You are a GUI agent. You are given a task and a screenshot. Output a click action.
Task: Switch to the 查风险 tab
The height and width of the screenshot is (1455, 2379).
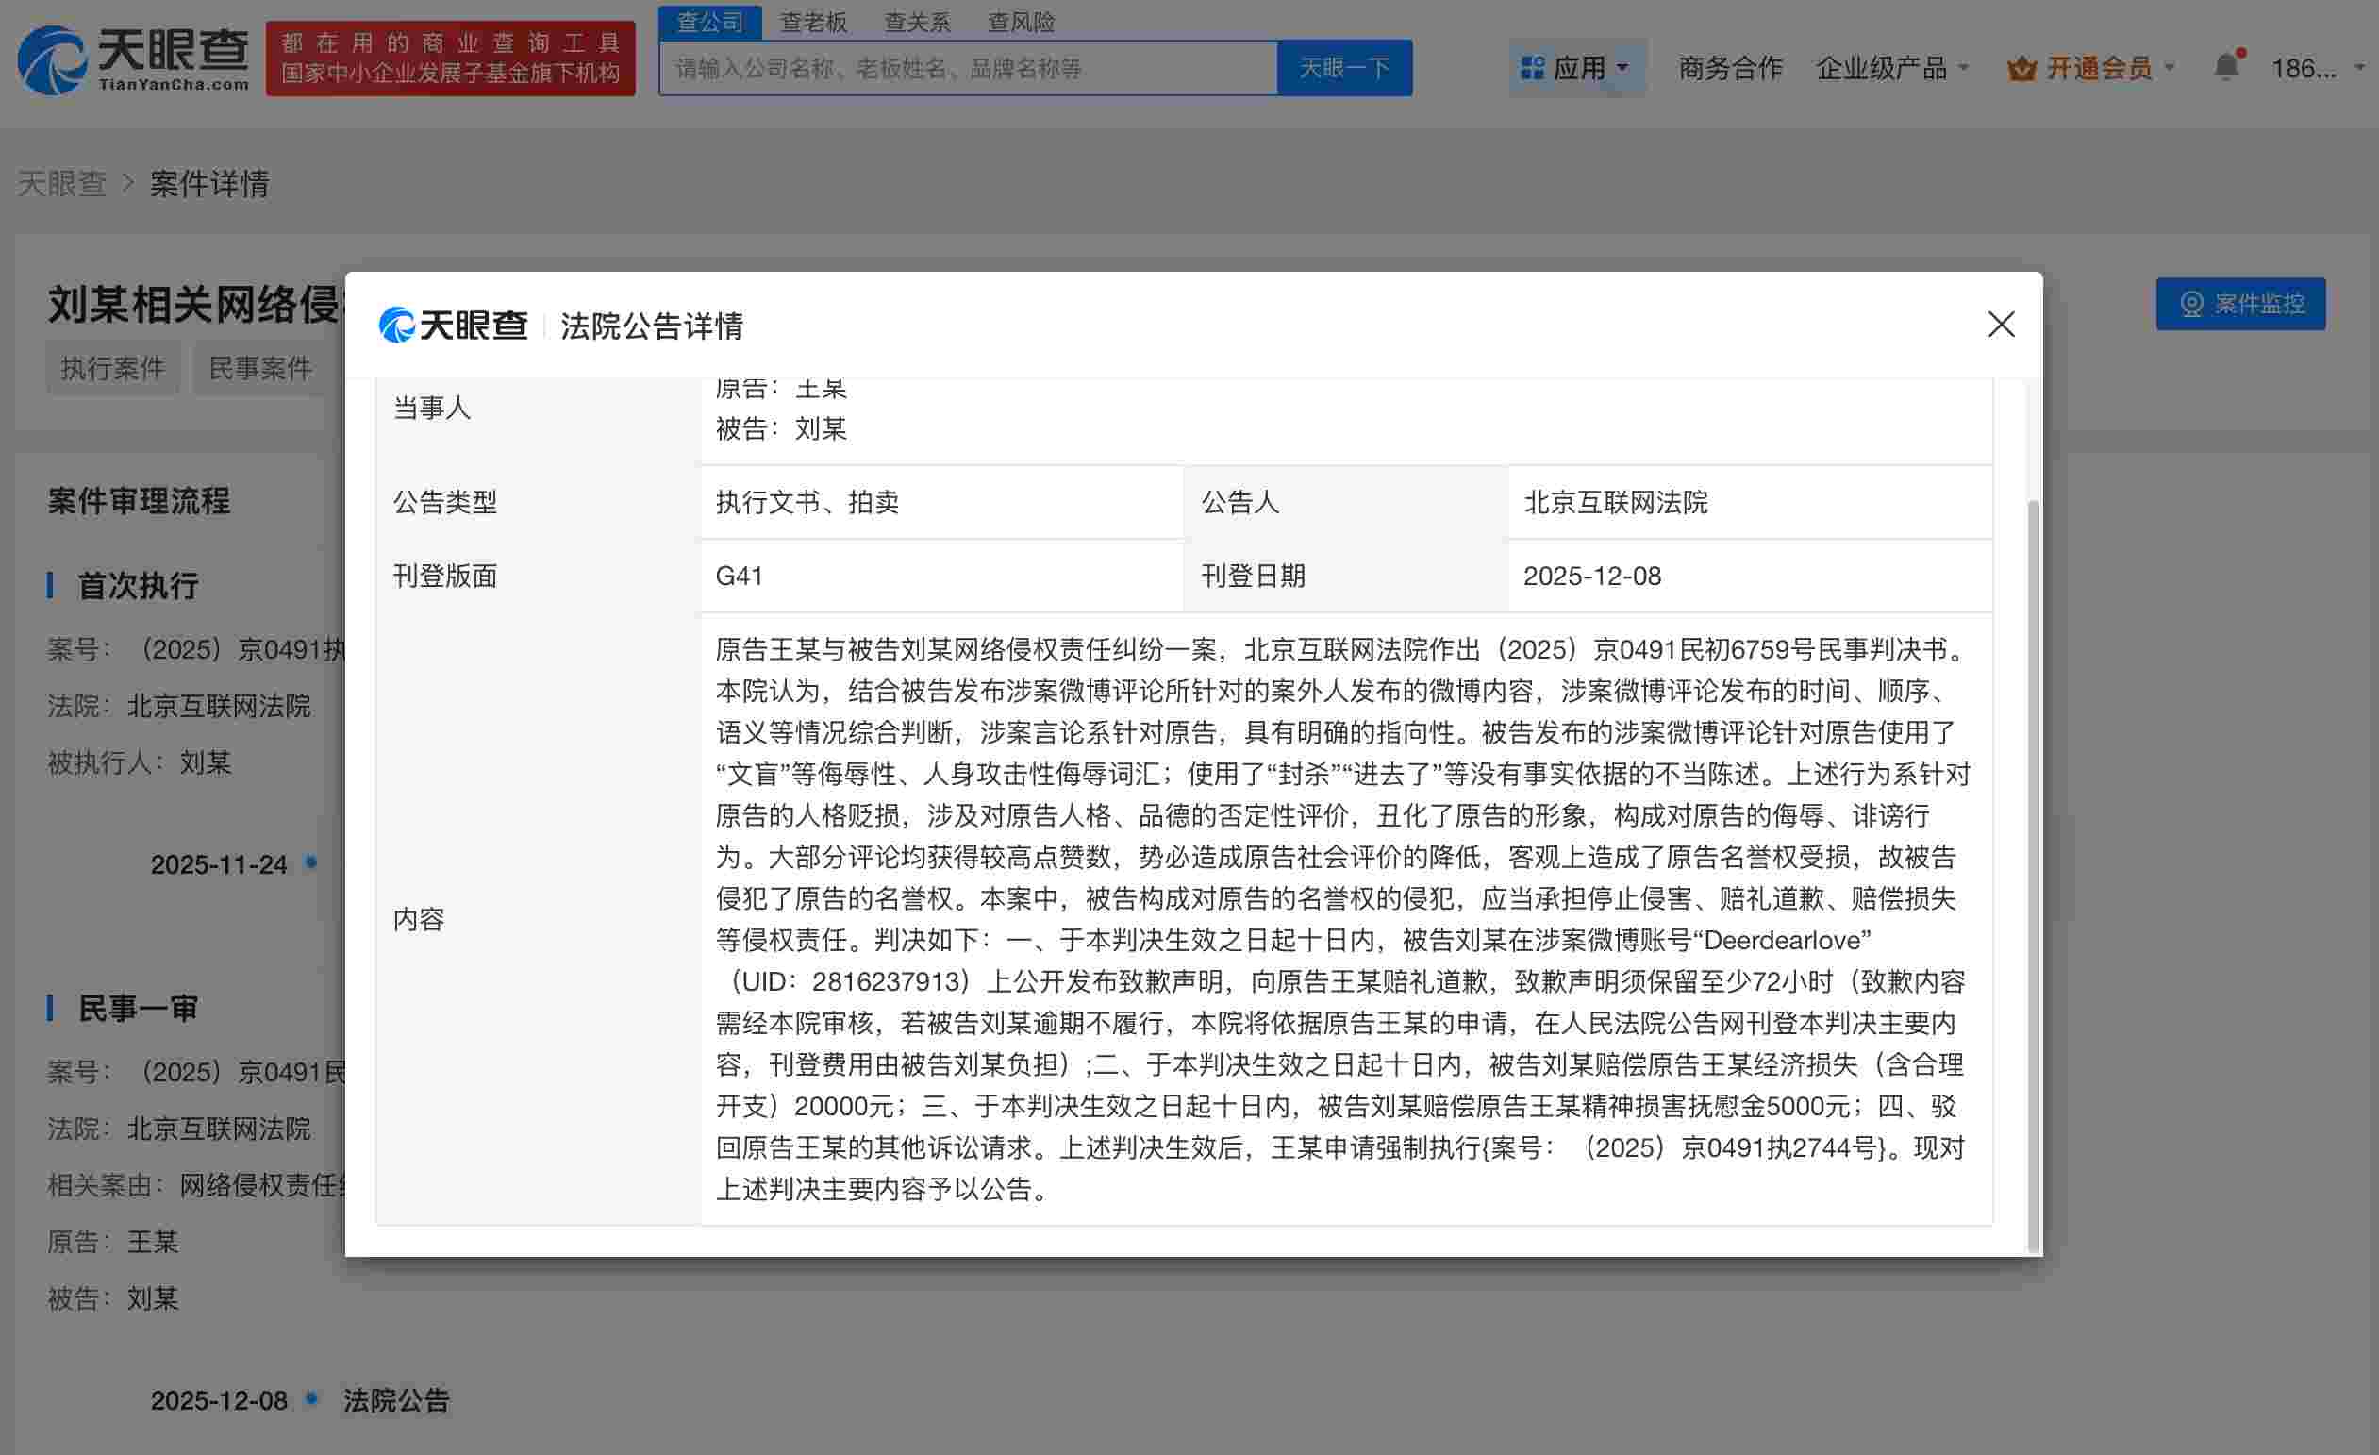click(x=1021, y=22)
